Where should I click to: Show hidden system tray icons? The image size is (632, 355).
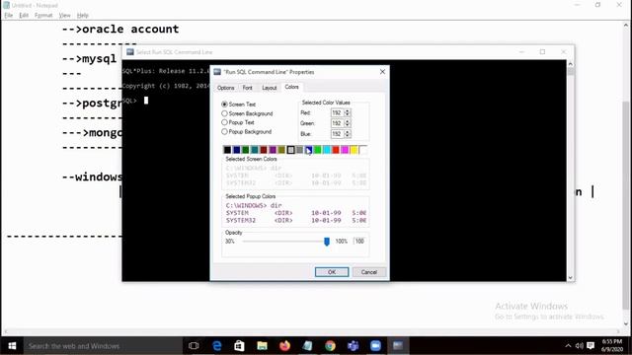[x=568, y=346]
